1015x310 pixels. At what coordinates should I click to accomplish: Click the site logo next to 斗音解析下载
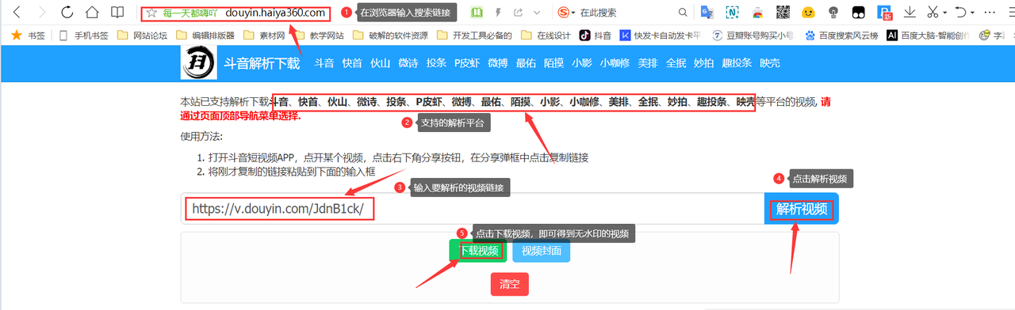point(199,62)
